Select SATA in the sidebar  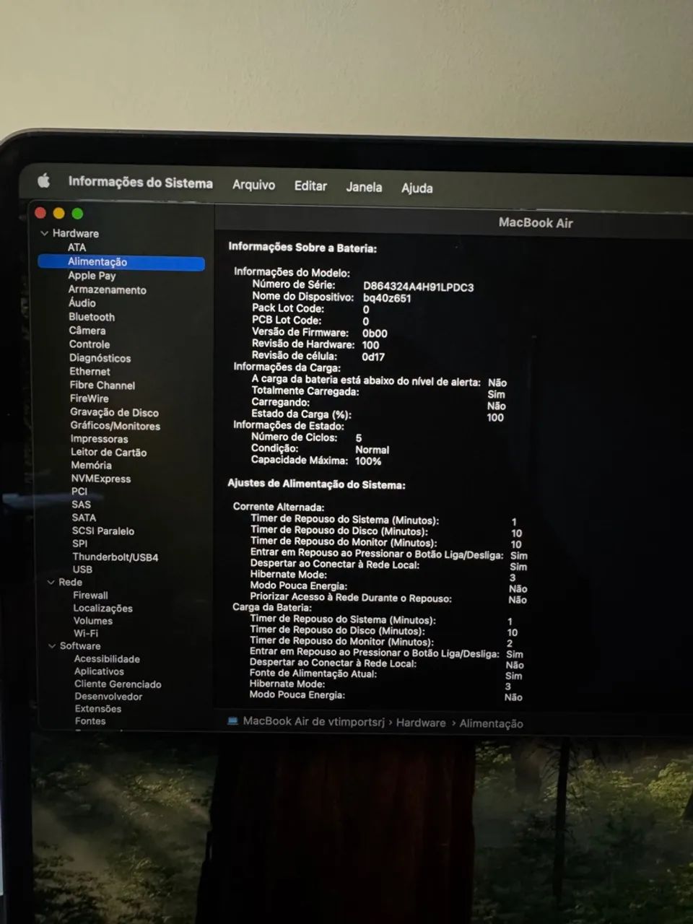84,518
